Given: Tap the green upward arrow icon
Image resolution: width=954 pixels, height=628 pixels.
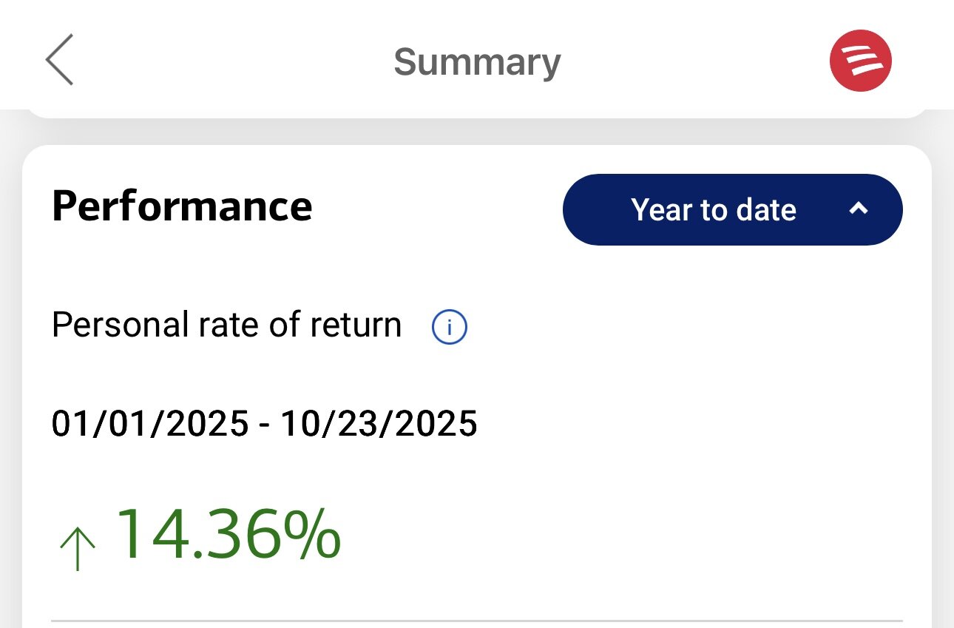Looking at the screenshot, I should coord(77,548).
